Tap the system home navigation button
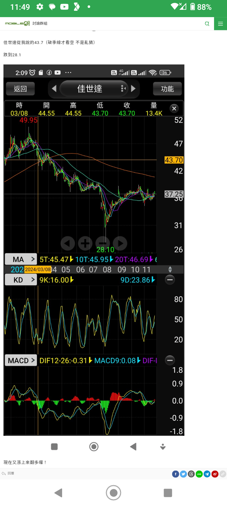This screenshot has height=506, width=227. pyautogui.click(x=113, y=493)
